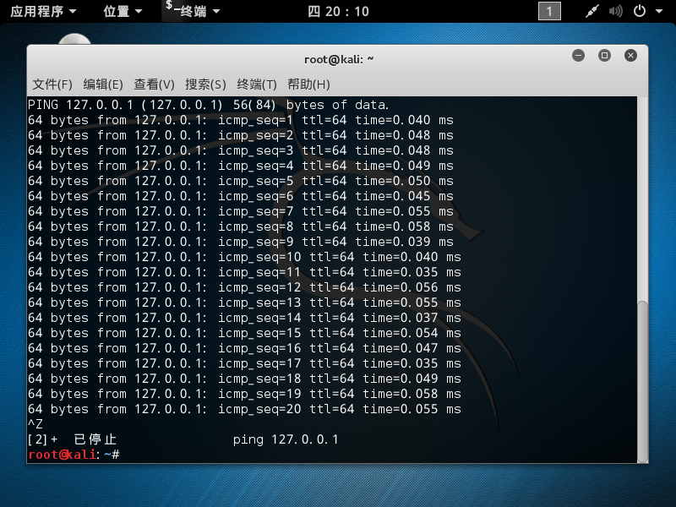Image resolution: width=676 pixels, height=507 pixels.
Task: Open the 查看(V) menu
Action: pos(154,84)
